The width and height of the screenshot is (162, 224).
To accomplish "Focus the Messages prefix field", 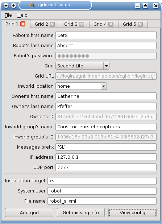I will [x=106, y=147].
